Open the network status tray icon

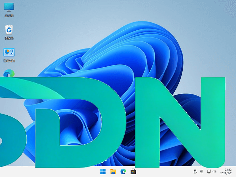coord(209,171)
